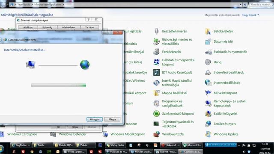Open the Windows Update icon
274x154 pixels.
click(208, 134)
